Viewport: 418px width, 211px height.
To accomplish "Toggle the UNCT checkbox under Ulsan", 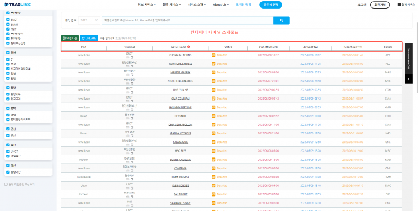I will (x=8, y=152).
